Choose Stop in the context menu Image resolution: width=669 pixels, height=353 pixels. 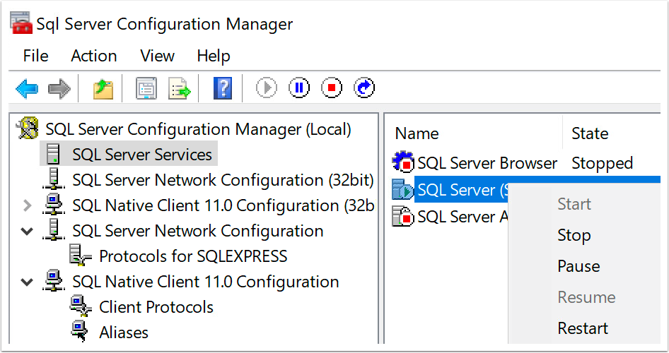574,235
